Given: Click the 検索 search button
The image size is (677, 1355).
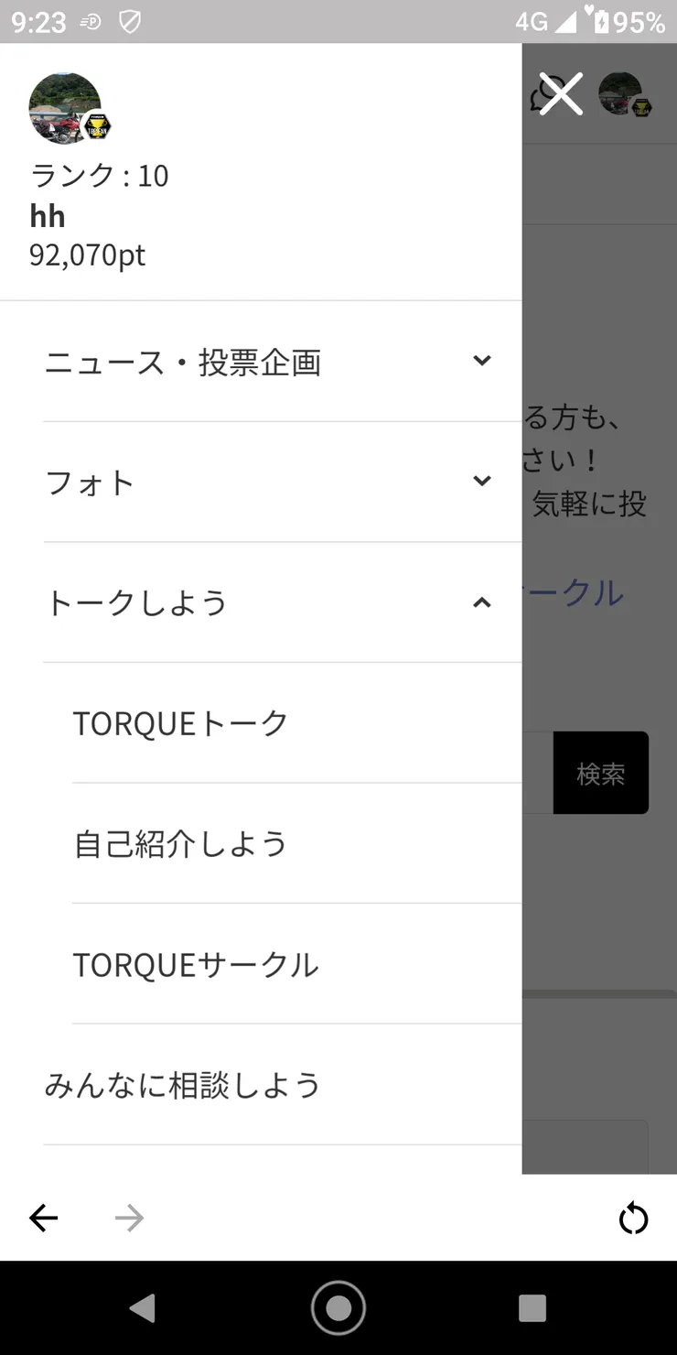Looking at the screenshot, I should pos(601,773).
